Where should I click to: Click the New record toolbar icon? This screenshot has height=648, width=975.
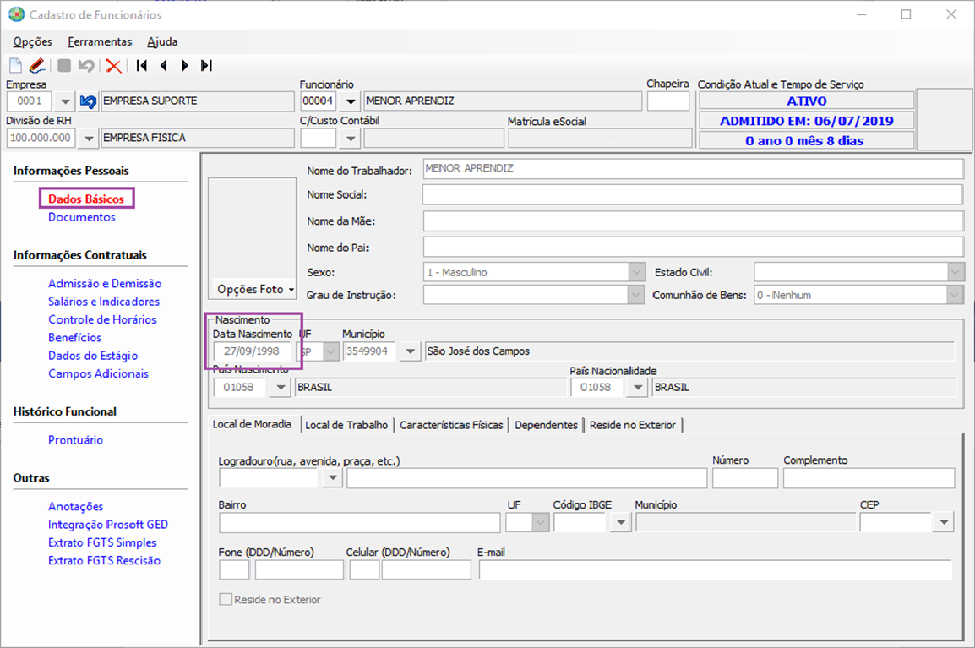(15, 65)
